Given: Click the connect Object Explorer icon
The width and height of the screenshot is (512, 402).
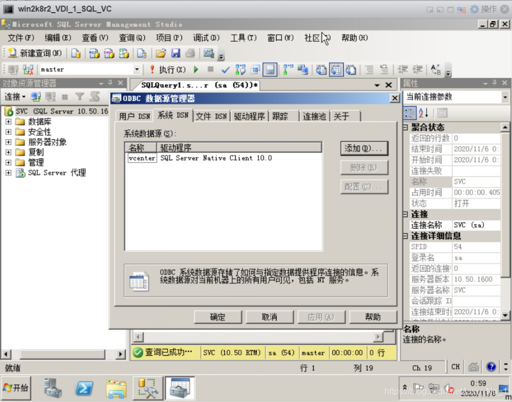Looking at the screenshot, I should (x=36, y=96).
